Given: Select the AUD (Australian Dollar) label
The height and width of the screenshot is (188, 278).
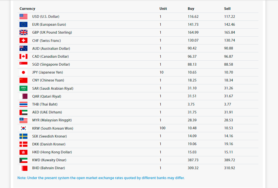Looking at the screenshot, I should coord(51,48).
